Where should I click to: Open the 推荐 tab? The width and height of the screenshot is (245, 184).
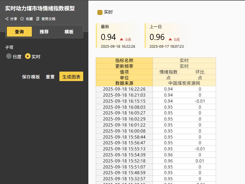point(44,32)
